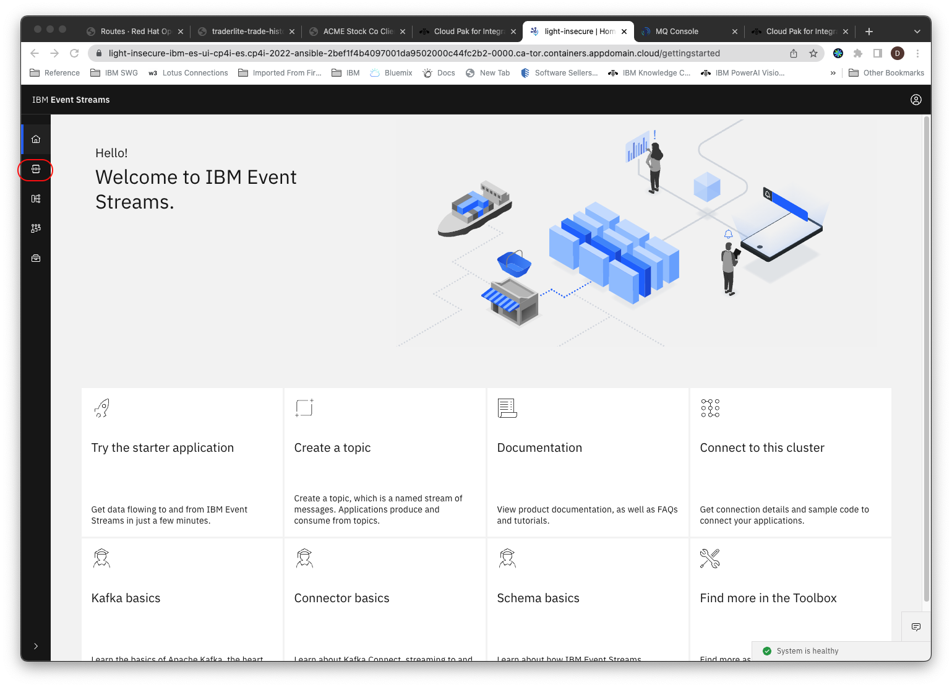Open the user profile icon in the header
952x687 pixels.
pos(916,100)
